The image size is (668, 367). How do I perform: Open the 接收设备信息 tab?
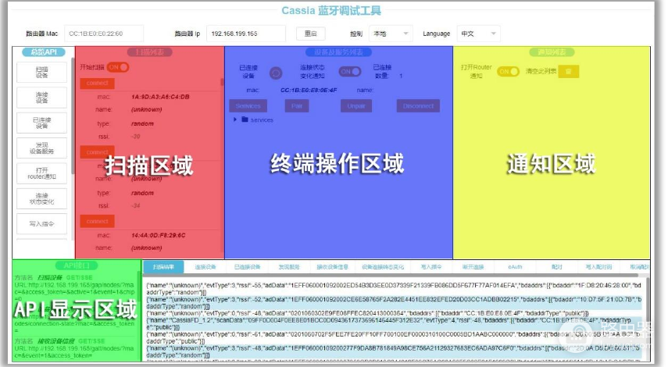pos(332,267)
